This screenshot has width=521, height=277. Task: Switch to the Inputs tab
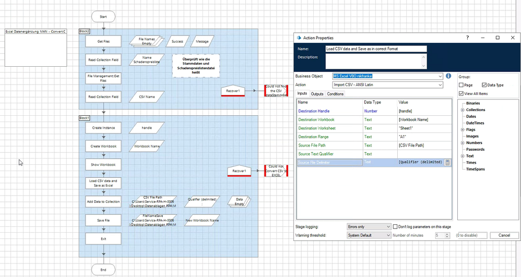coord(302,94)
